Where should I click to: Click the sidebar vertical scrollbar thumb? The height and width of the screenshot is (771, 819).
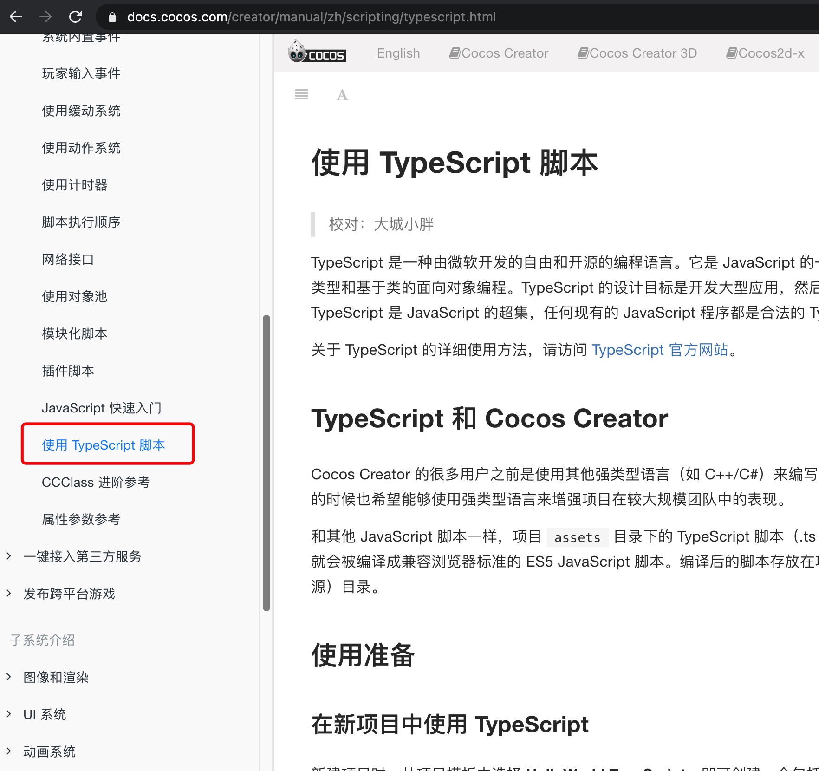point(266,463)
